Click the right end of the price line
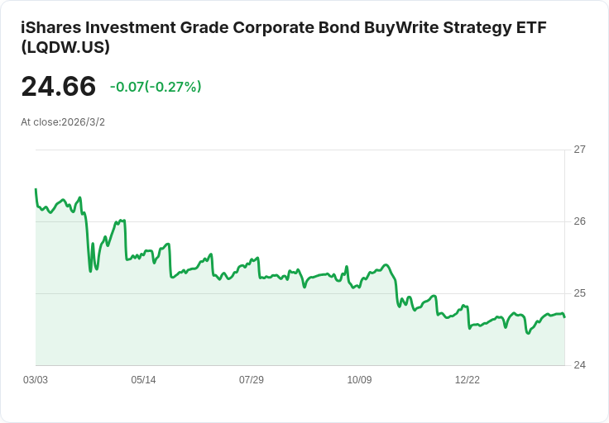The height and width of the screenshot is (423, 609). 564,317
